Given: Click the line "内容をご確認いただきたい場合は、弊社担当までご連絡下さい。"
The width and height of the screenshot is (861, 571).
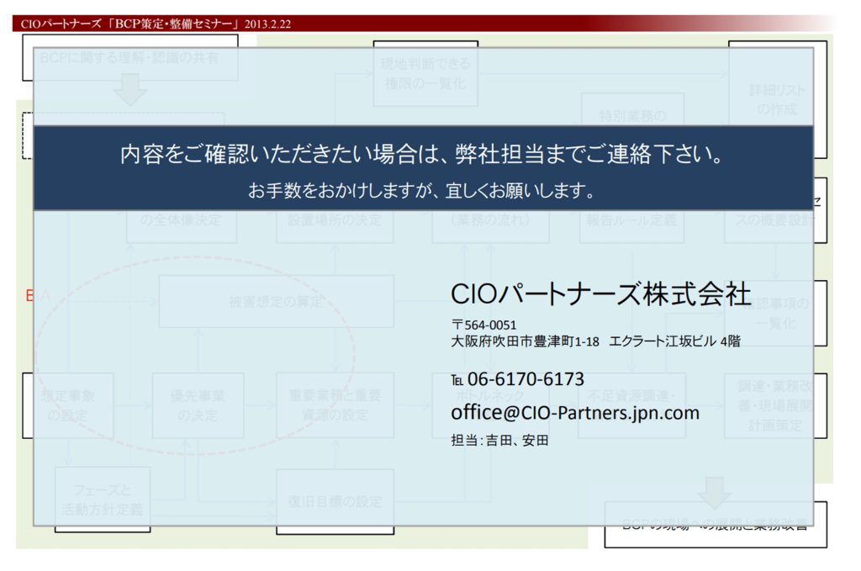Looking at the screenshot, I should point(422,154).
